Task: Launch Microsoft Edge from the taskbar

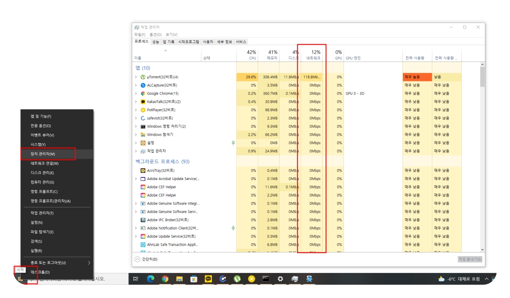Action: [150, 279]
